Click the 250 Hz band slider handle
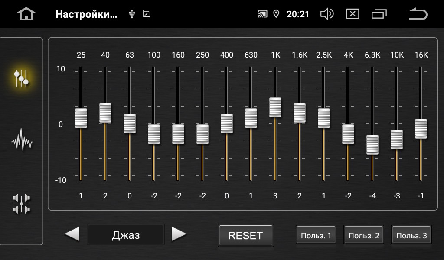 point(202,134)
